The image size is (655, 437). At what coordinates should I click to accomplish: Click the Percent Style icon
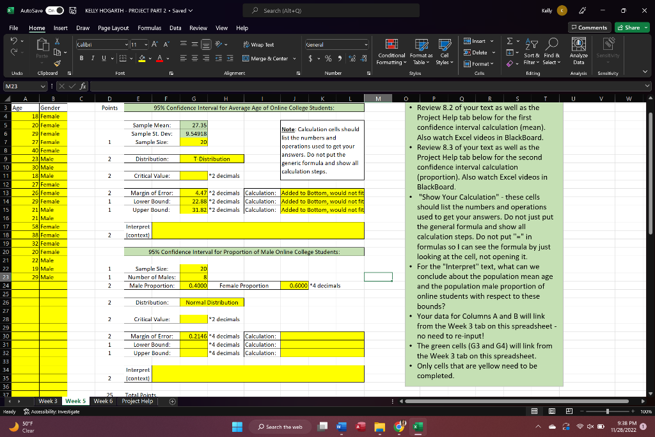click(x=328, y=58)
